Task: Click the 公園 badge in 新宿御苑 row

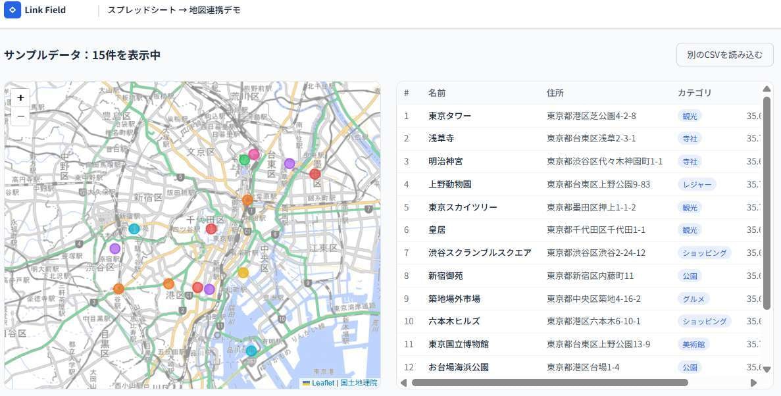Action: [x=690, y=276]
